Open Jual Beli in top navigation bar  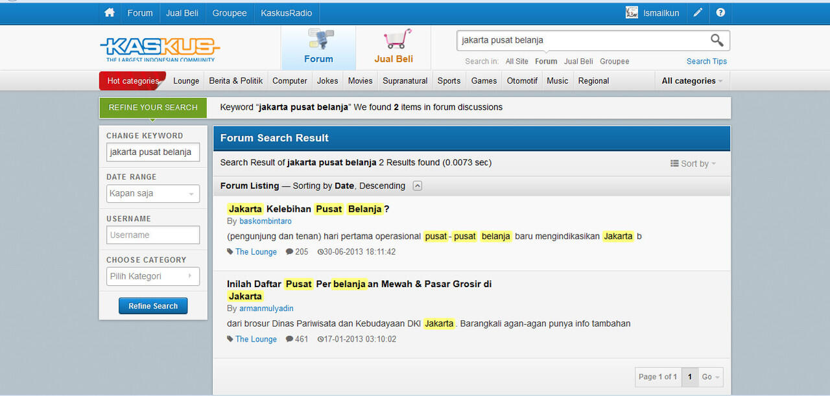183,13
